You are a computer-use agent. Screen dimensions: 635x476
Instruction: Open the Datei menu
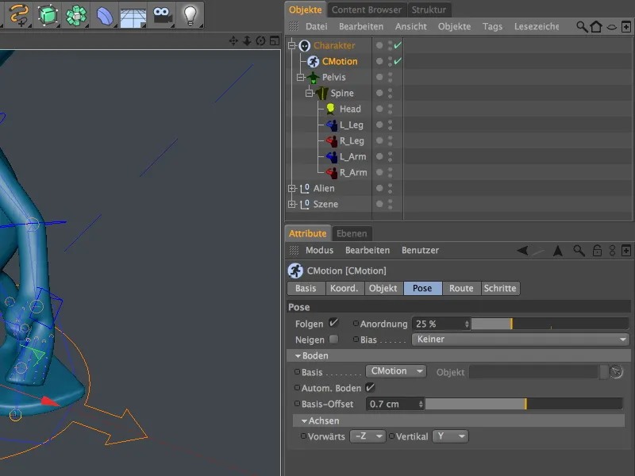click(316, 27)
